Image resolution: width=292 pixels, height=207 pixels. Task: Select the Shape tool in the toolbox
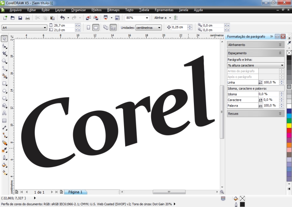(4, 46)
